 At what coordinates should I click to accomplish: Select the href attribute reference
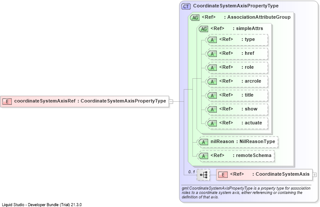pyautogui.click(x=237, y=53)
